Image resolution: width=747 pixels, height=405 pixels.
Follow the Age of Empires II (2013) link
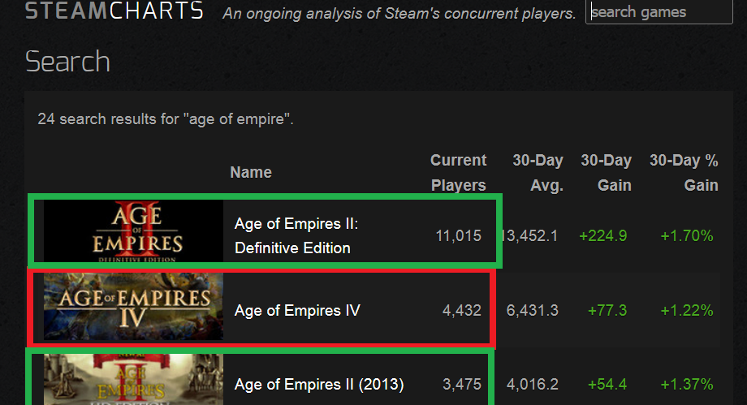pos(319,385)
